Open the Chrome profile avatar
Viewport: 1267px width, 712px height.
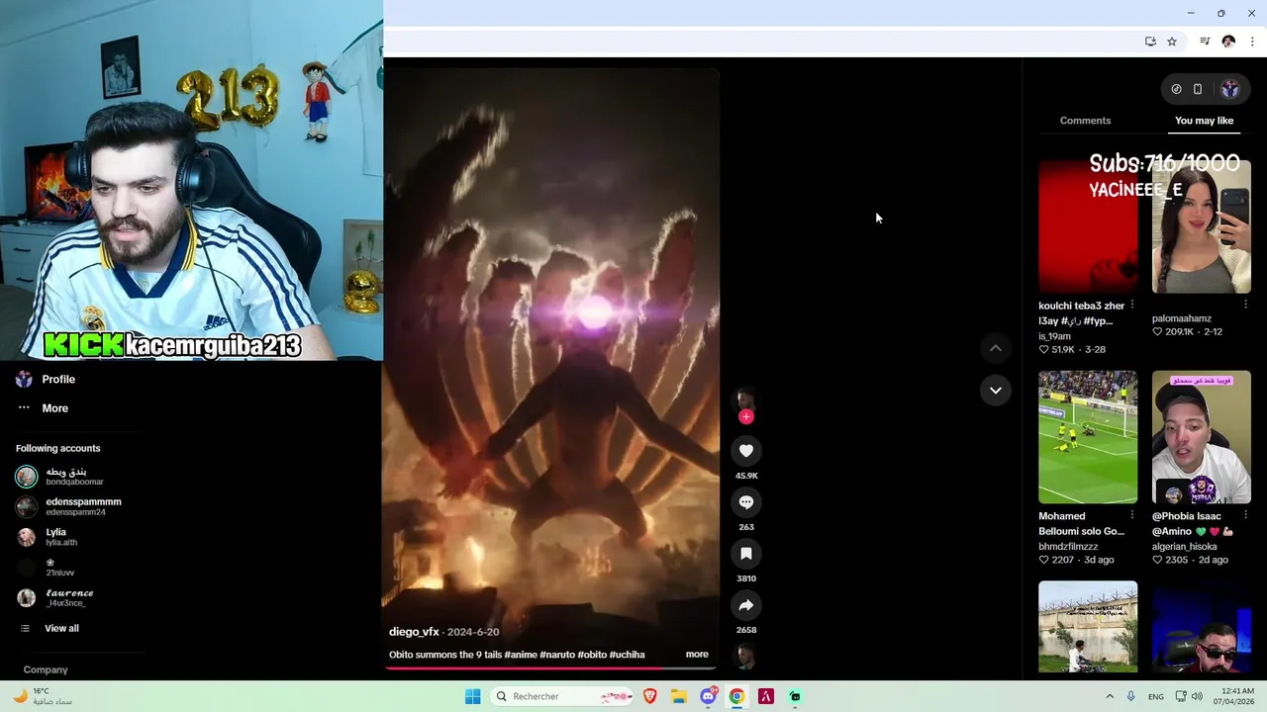click(1228, 42)
